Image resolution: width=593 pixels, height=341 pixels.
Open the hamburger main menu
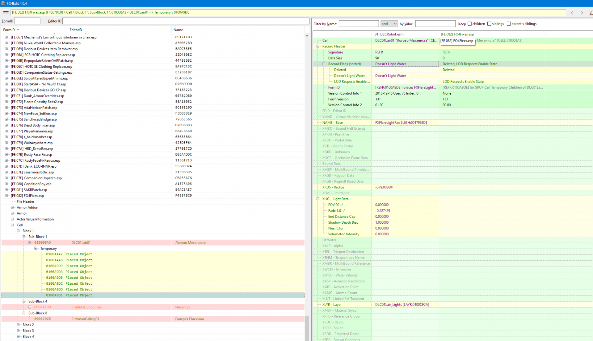[x=6, y=13]
